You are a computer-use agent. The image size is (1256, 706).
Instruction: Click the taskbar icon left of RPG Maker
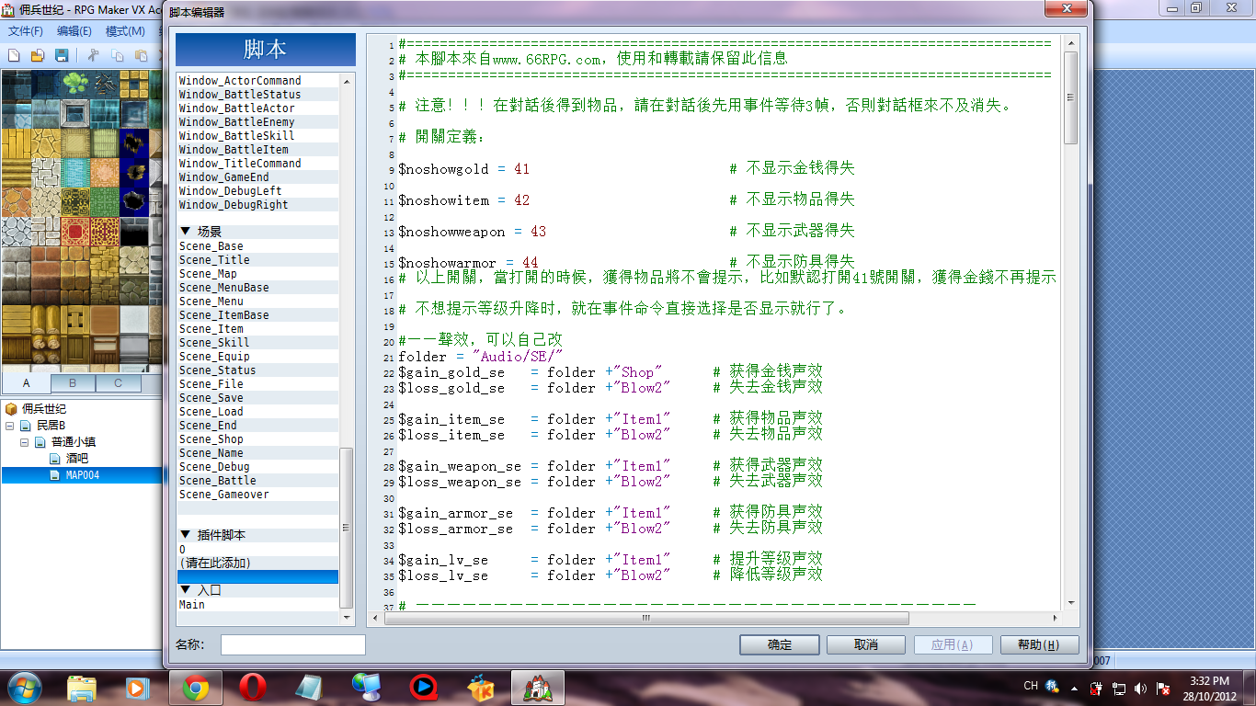point(481,688)
